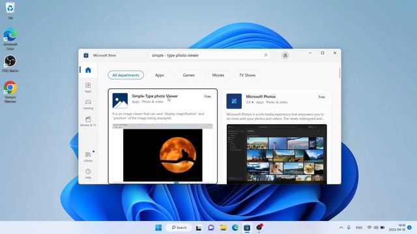Image resolution: width=417 pixels, height=234 pixels.
Task: Expand the hidden system tray icons
Action: [x=341, y=227]
